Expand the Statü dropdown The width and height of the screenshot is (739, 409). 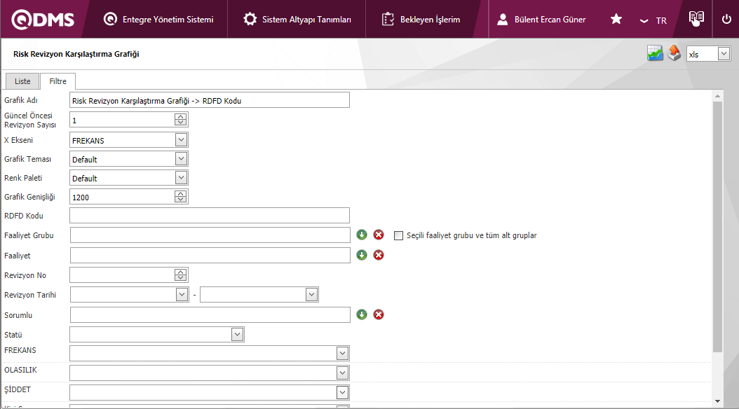[x=237, y=334]
